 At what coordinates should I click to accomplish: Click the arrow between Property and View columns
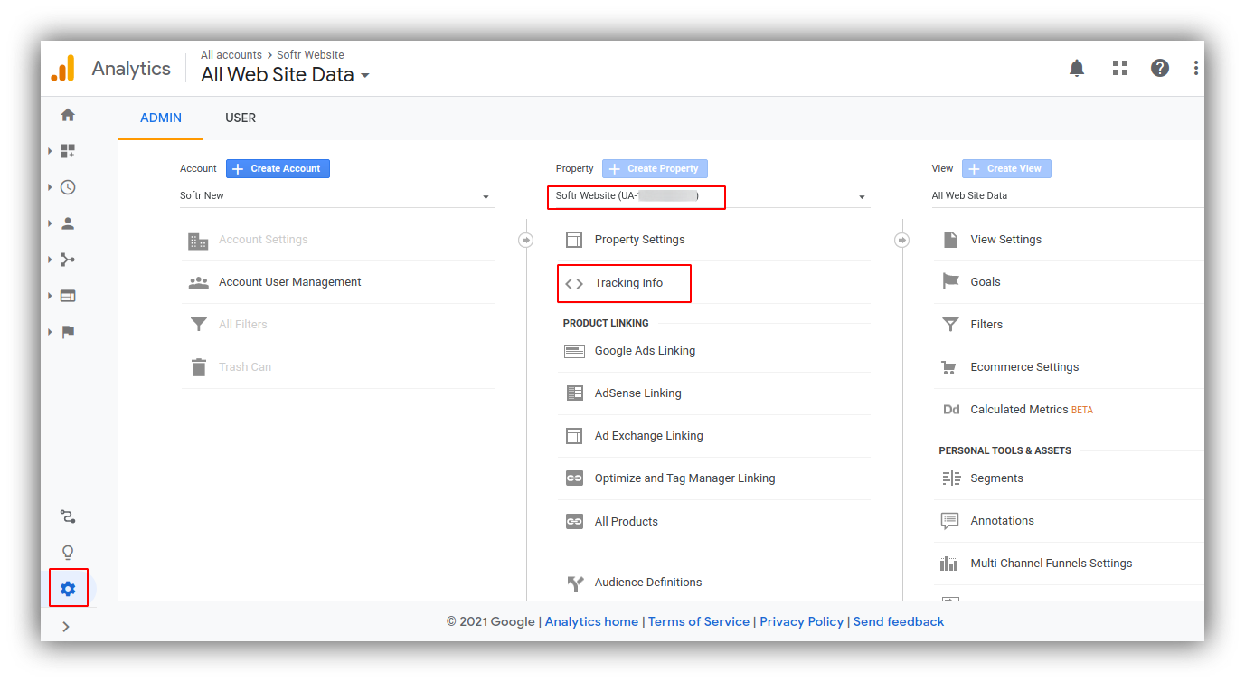coord(901,240)
